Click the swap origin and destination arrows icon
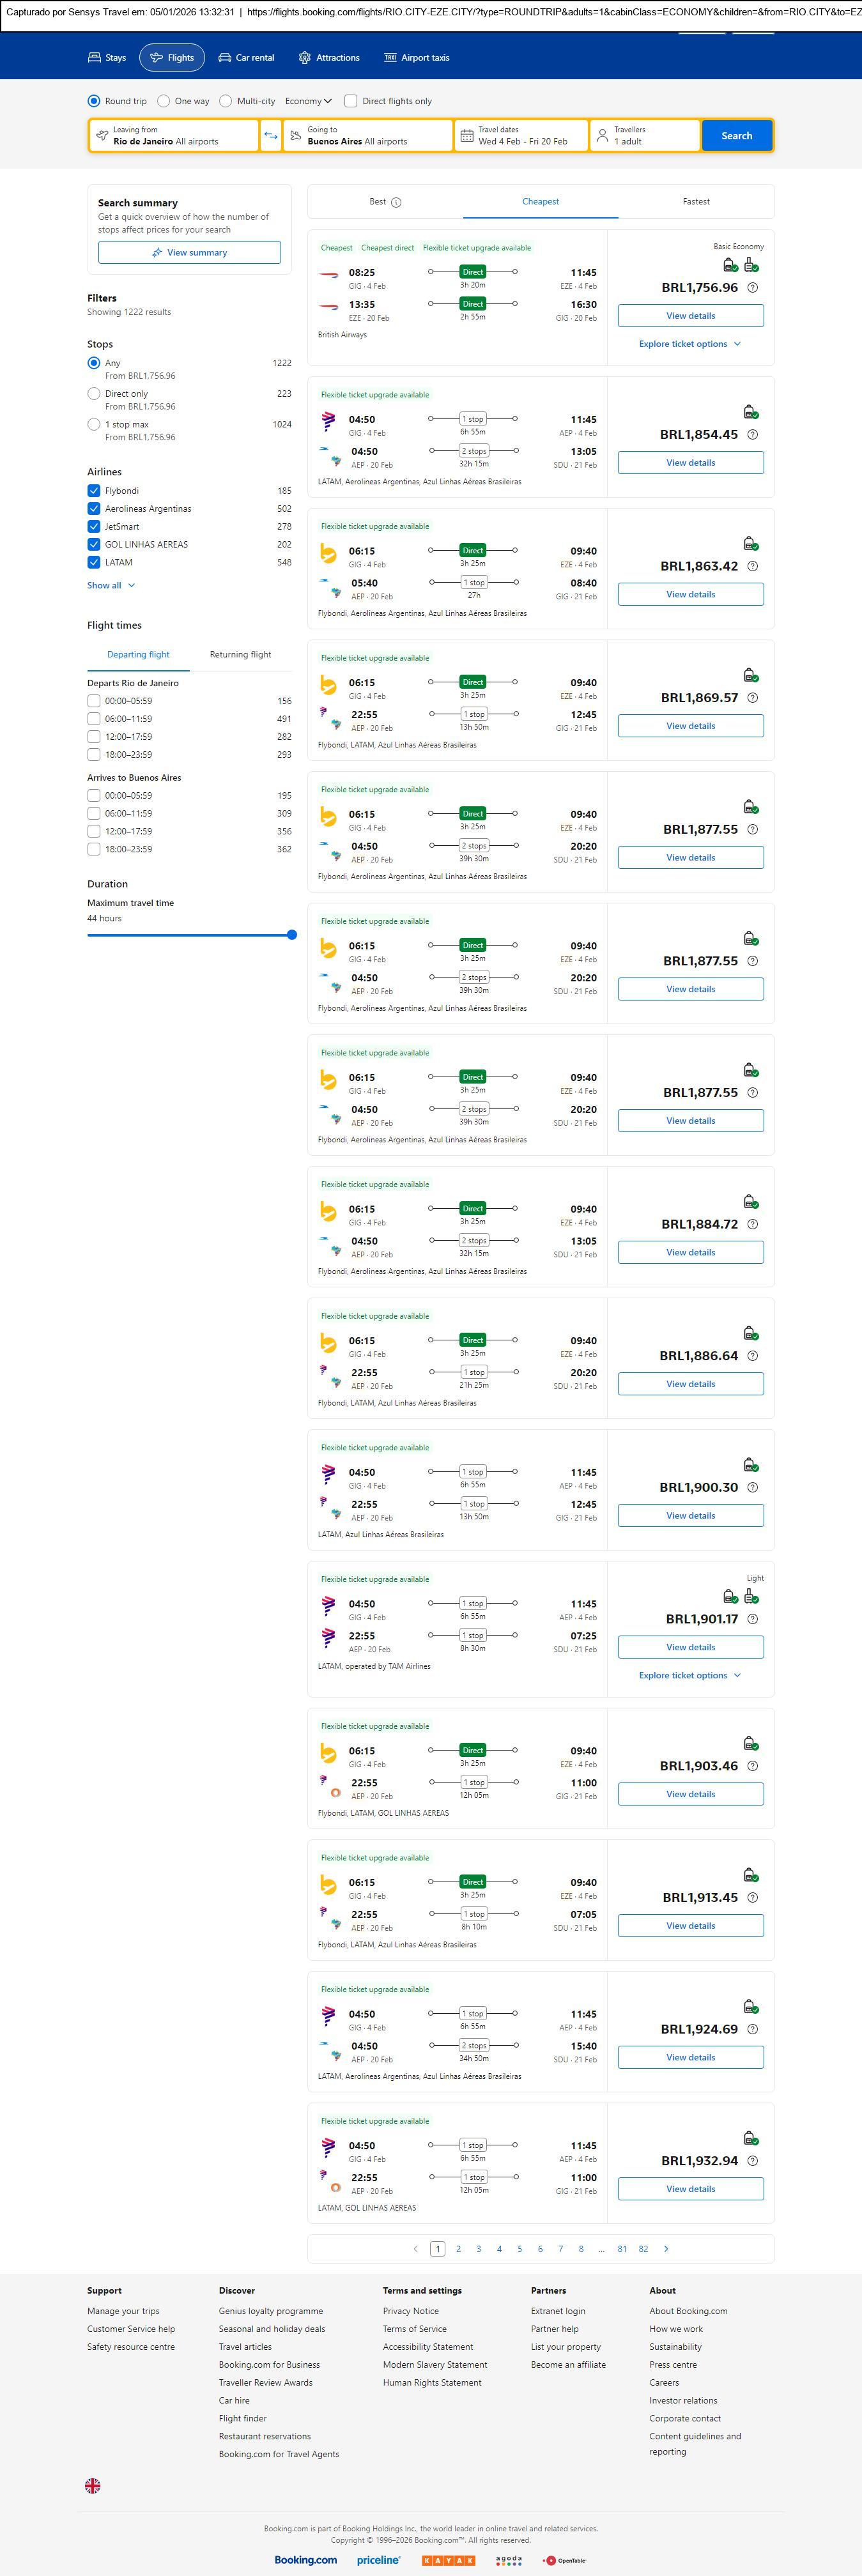This screenshot has height=2576, width=862. 270,136
